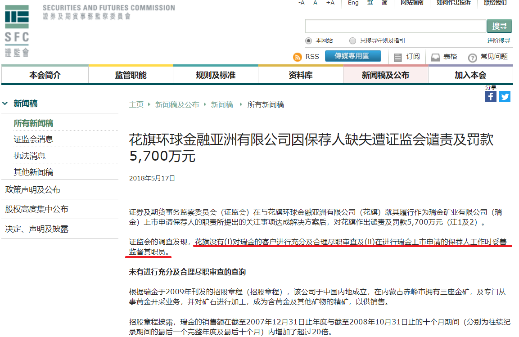This screenshot has height=337, width=519.
Task: Open 政策声明及公布 sidebar item
Action: (x=33, y=189)
